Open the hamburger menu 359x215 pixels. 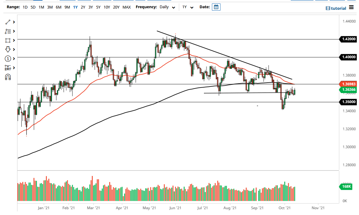click(351, 7)
